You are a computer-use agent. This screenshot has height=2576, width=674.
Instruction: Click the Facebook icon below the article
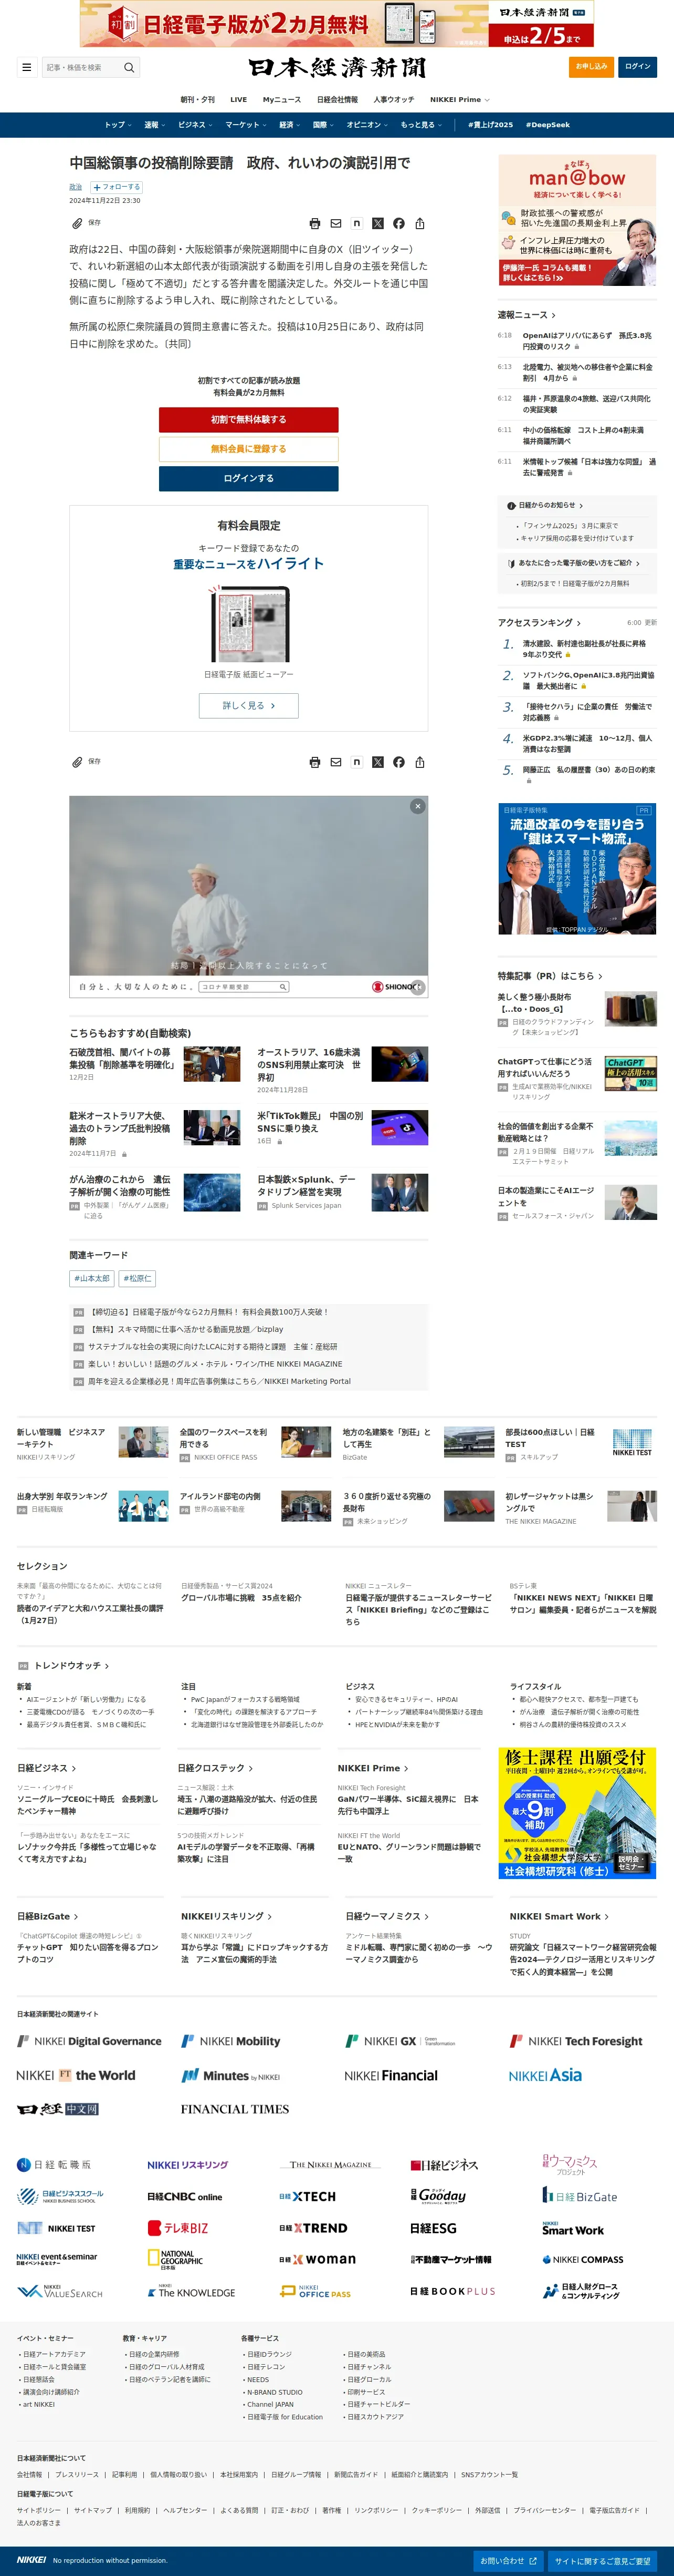pyautogui.click(x=398, y=762)
